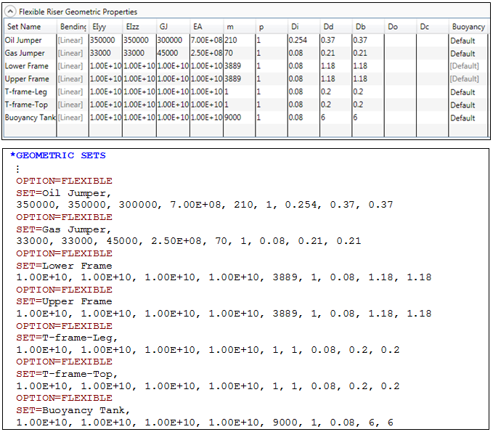Click the empty Dc cell for Gas Jumper
Screen dimensions: 493x432
coord(432,53)
